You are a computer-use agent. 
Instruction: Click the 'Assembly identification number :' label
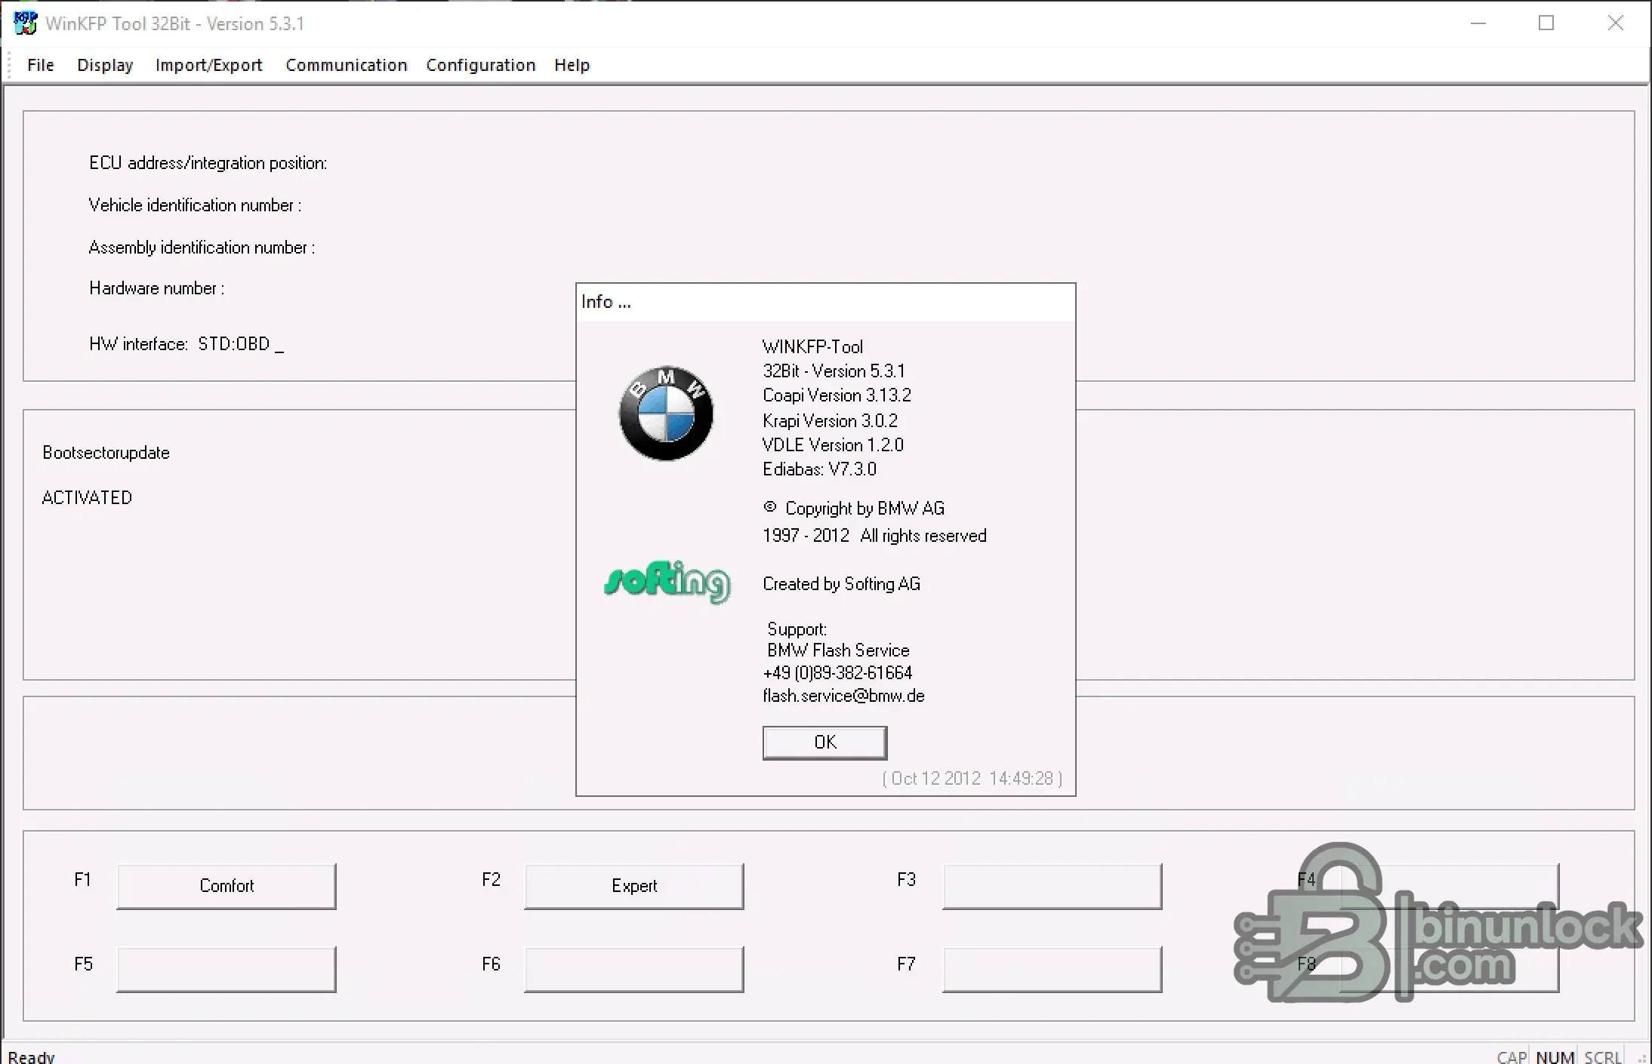pos(202,248)
